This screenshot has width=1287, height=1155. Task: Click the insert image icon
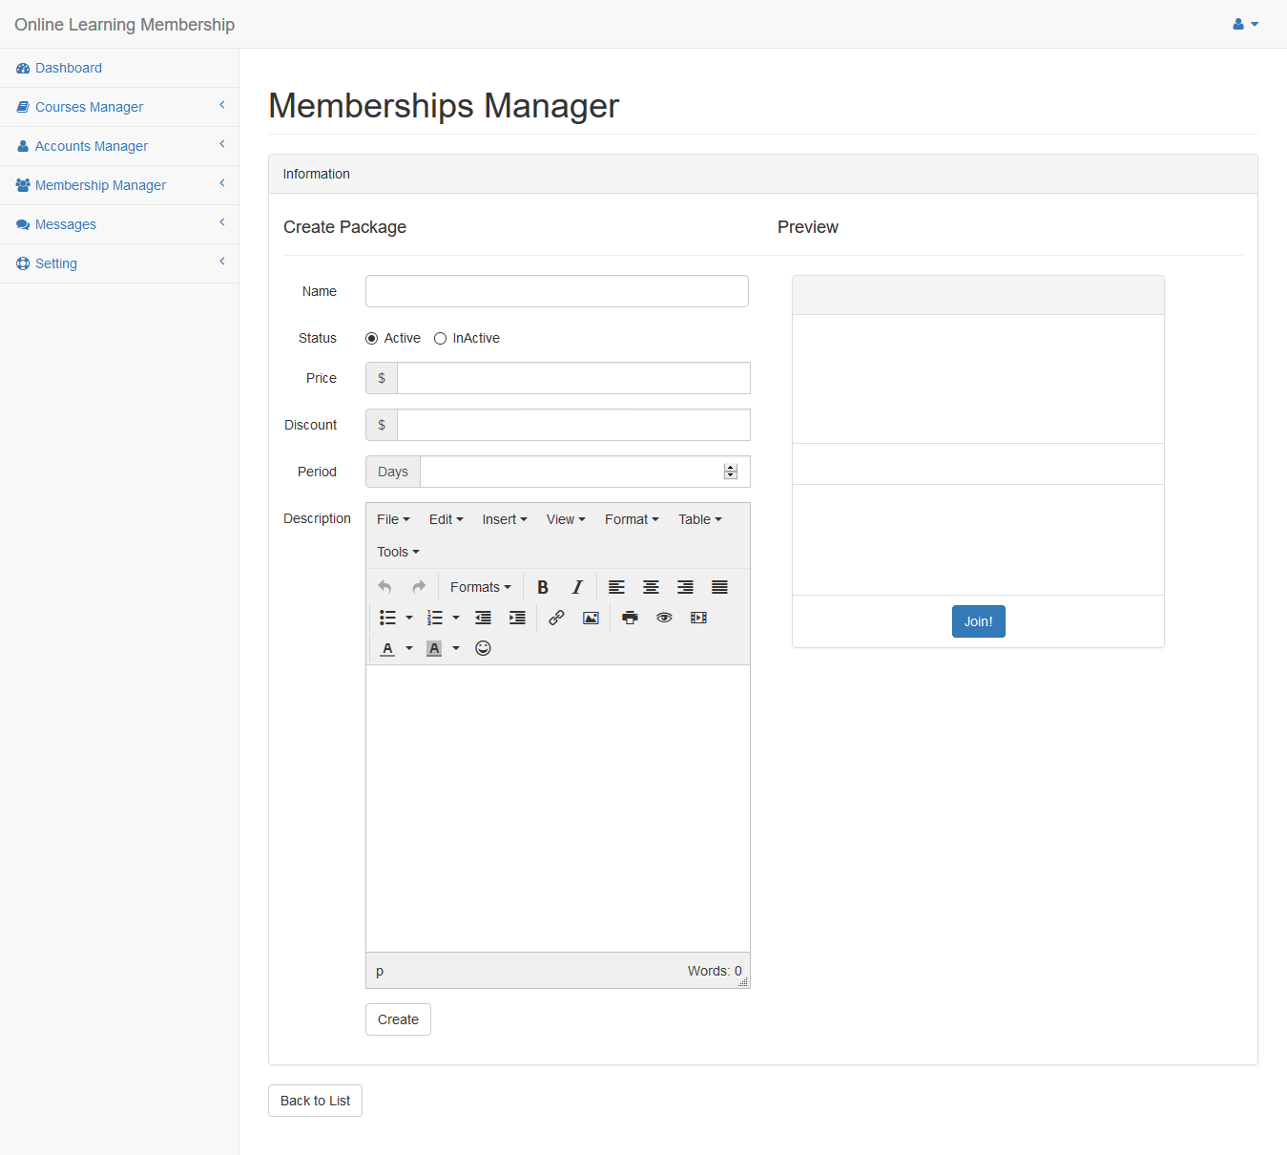tap(591, 618)
